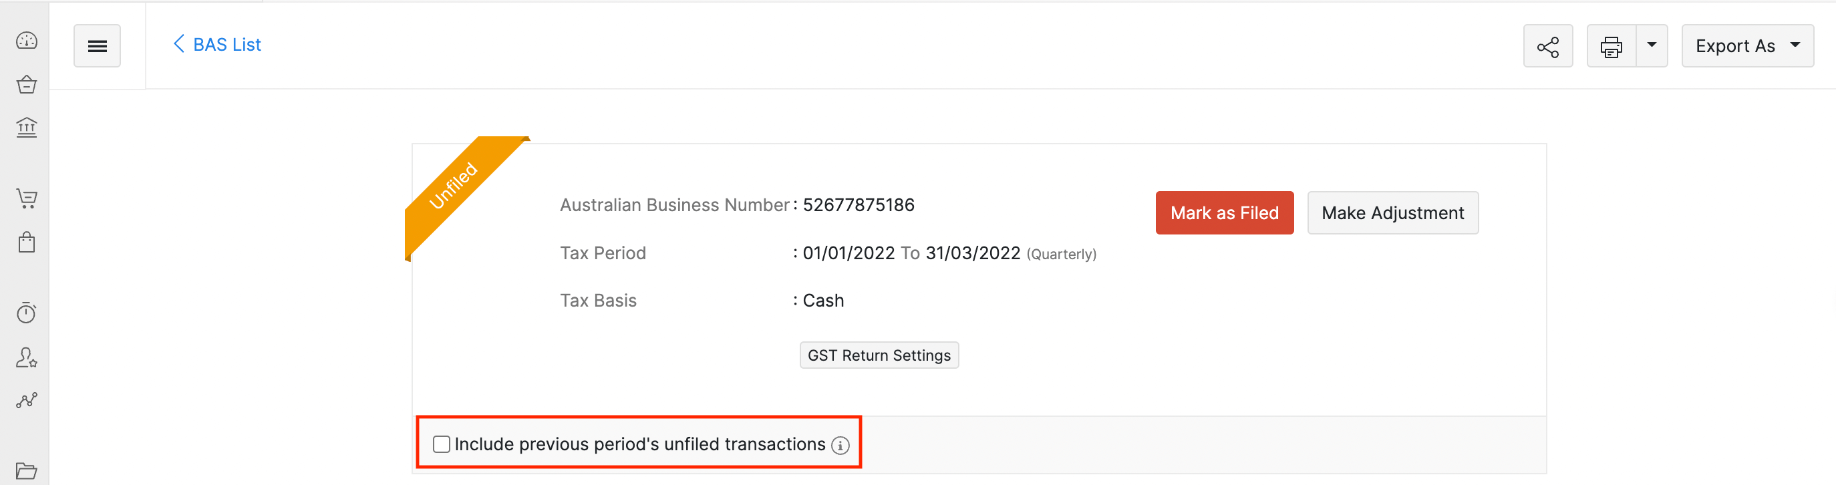This screenshot has width=1836, height=485.
Task: Open the Accountant icon in sidebar
Action: click(x=26, y=357)
